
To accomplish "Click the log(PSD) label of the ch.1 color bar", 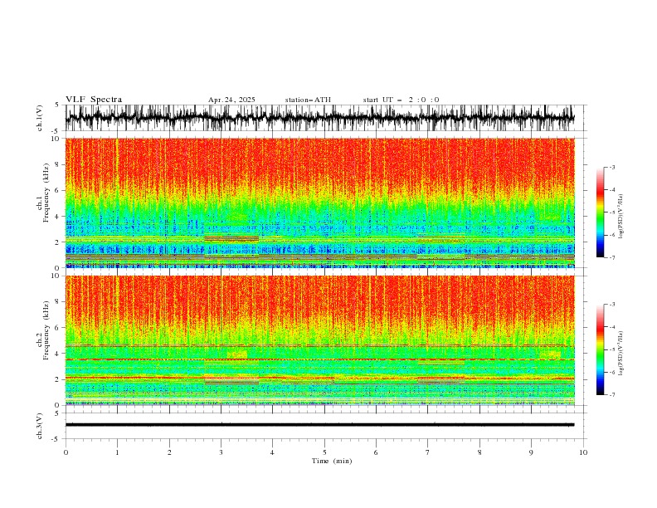I will (x=620, y=217).
